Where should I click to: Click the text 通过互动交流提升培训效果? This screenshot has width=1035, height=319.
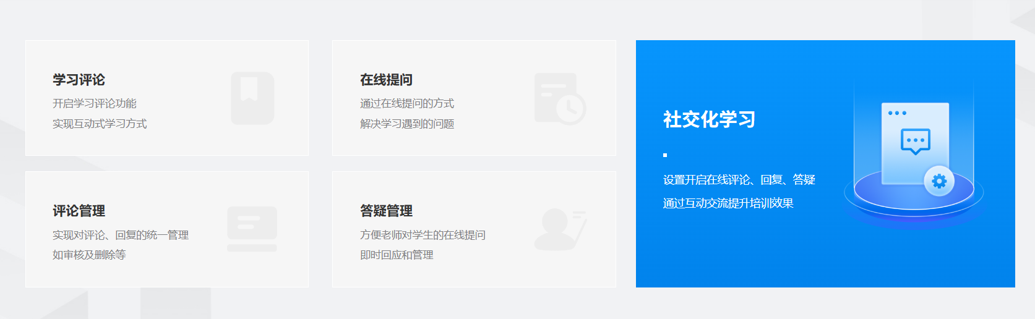click(x=728, y=203)
